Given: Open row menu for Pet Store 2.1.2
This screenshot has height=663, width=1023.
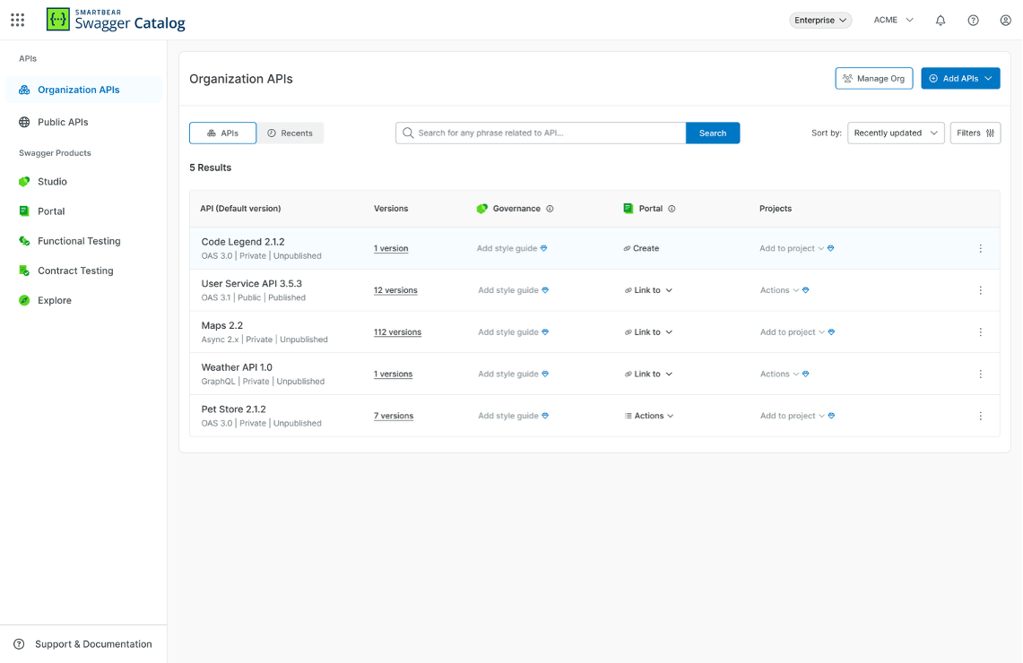Looking at the screenshot, I should pyautogui.click(x=980, y=416).
